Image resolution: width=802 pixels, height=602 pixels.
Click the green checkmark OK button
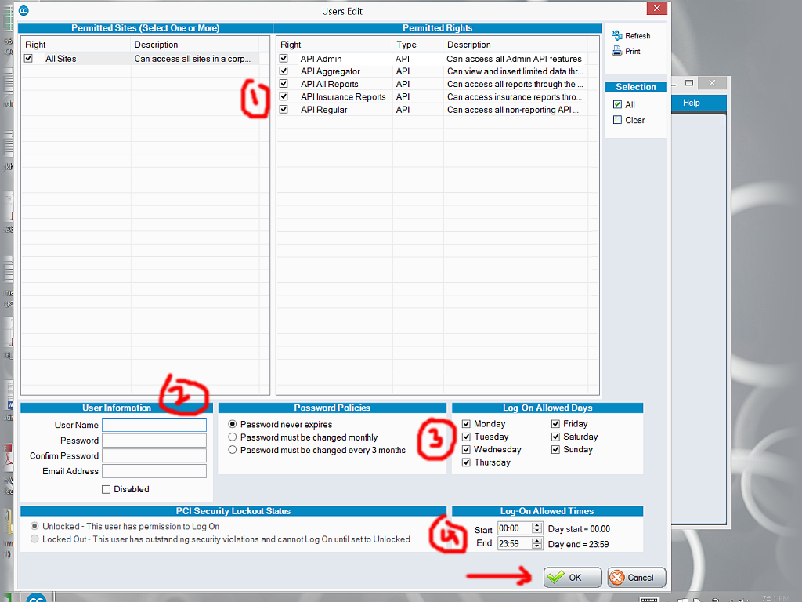(x=573, y=578)
